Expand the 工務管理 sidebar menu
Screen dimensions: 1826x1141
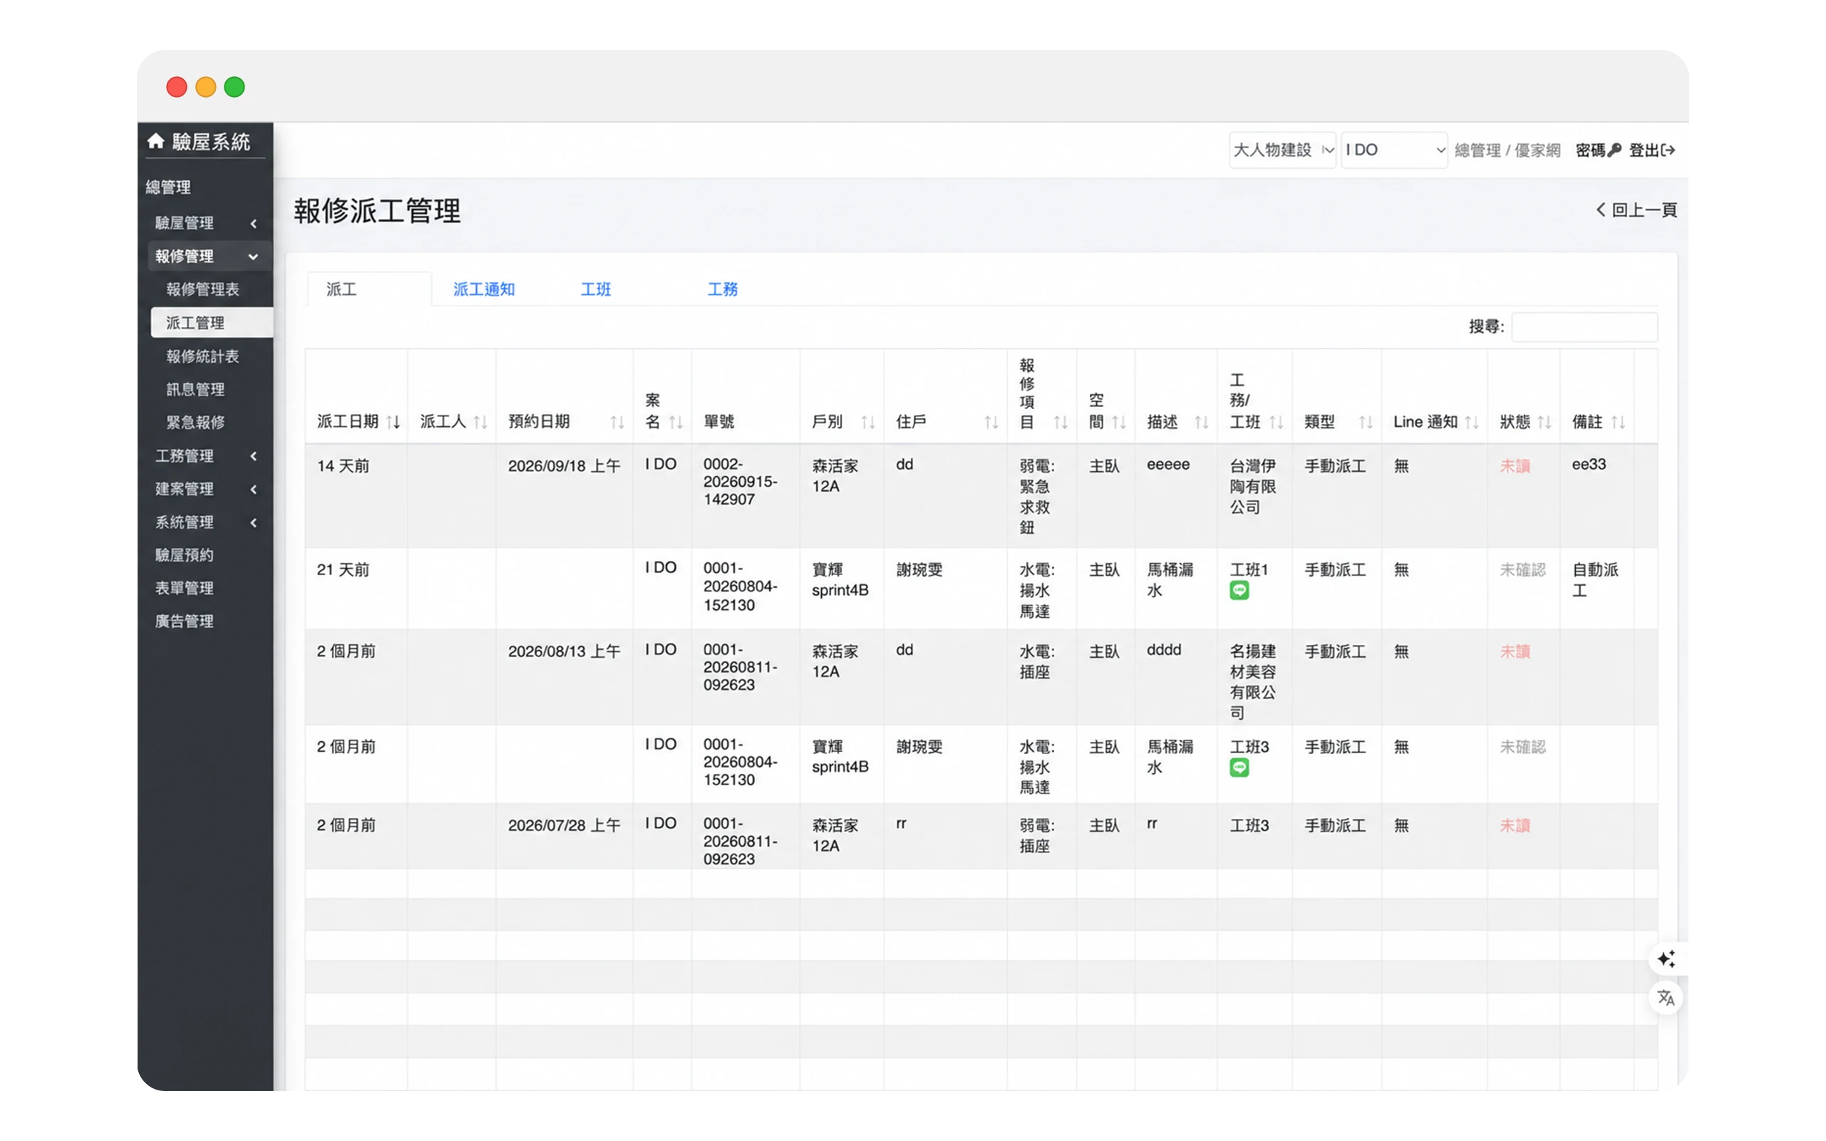pyautogui.click(x=205, y=456)
